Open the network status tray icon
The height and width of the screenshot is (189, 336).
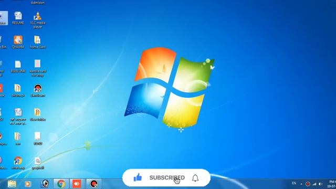[x=314, y=184]
